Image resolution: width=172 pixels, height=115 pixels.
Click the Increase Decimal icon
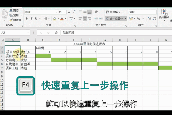149,18
